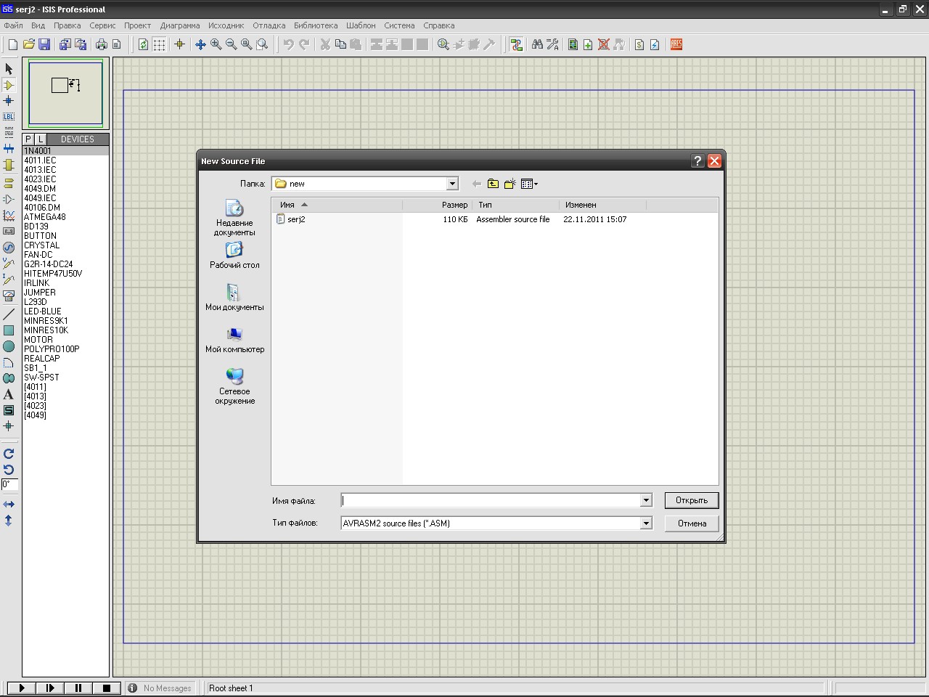929x697 pixels.
Task: Click the Print toolbar icon
Action: click(x=101, y=44)
